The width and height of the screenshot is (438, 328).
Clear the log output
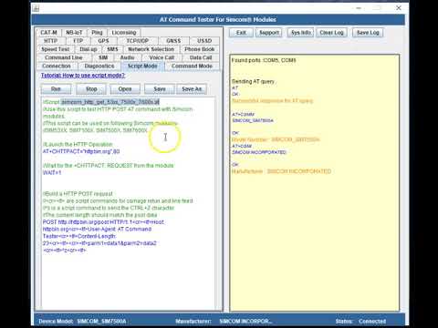(x=331, y=33)
